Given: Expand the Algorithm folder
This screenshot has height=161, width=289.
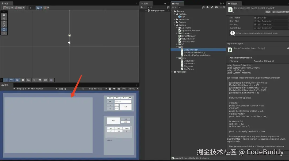Looking at the screenshot, I should coord(177,28).
